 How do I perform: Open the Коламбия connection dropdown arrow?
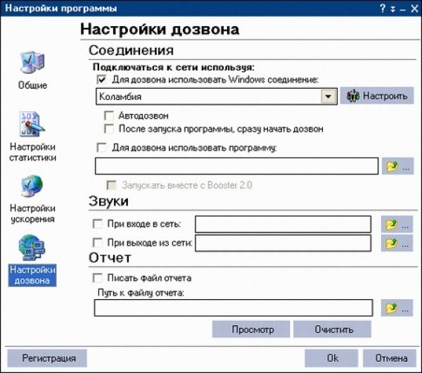[x=328, y=96]
